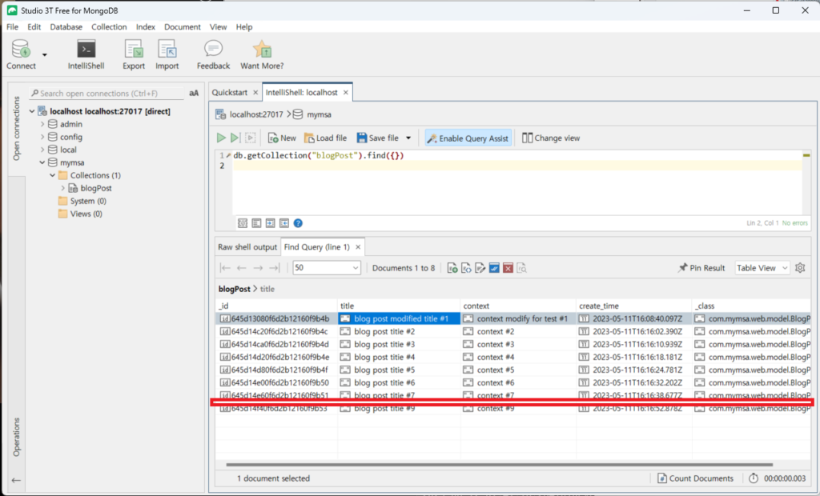
Task: Open the File menu
Action: click(13, 26)
